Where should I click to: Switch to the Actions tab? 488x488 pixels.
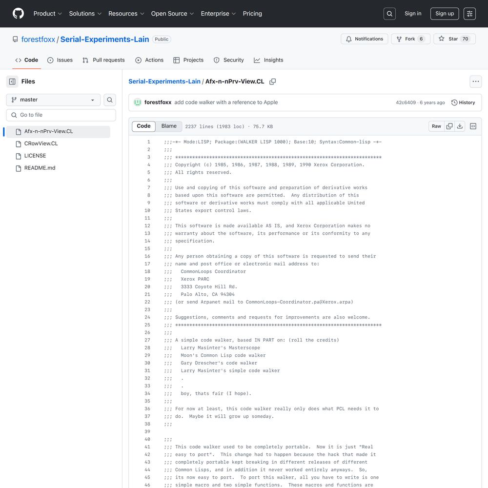[x=149, y=60]
